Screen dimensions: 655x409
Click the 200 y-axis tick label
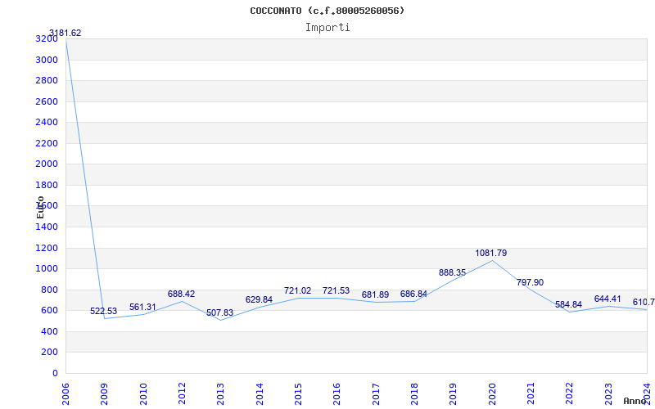[49, 353]
